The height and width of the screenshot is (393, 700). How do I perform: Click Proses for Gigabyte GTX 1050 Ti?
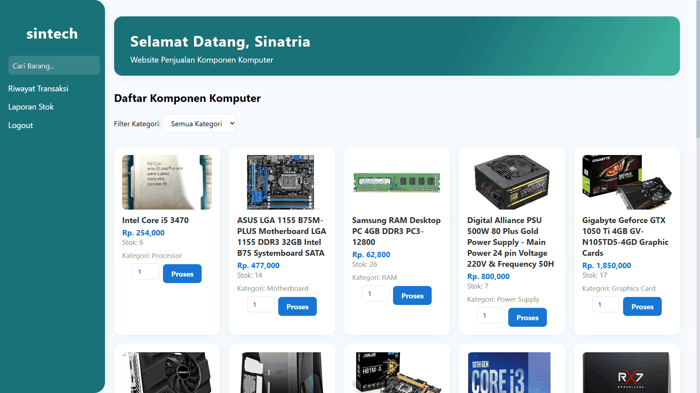[x=642, y=306]
